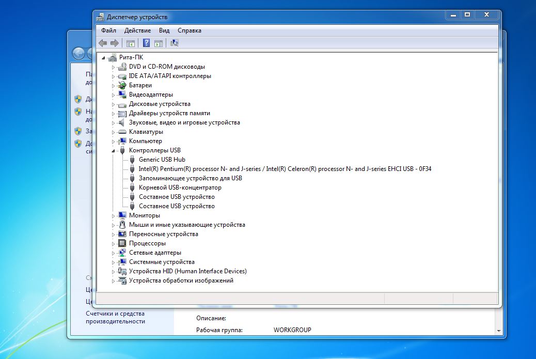Click the Батареи battery icon
536x359 pixels.
point(122,85)
